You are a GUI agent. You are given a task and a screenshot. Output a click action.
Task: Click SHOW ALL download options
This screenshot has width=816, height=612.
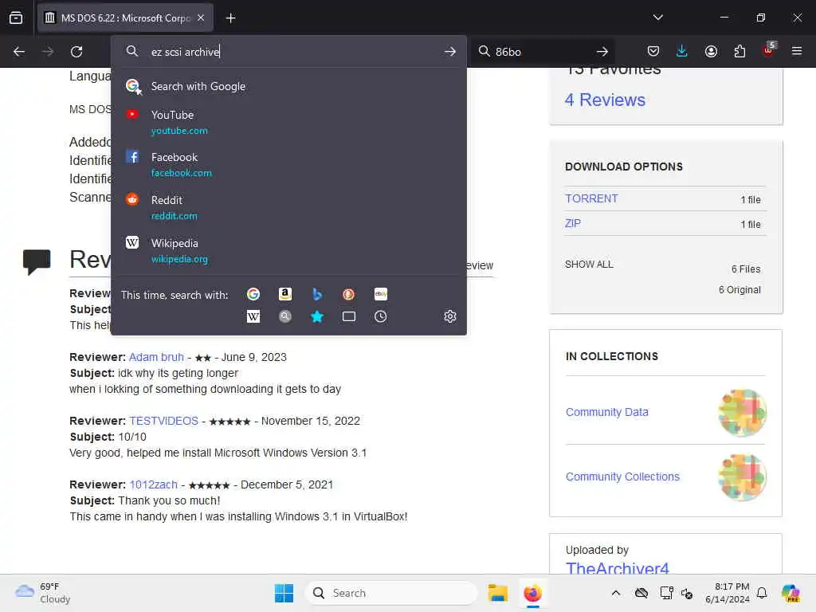pos(589,265)
